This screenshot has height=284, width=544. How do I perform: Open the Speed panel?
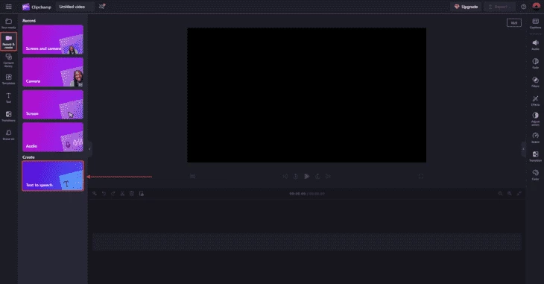tap(535, 137)
